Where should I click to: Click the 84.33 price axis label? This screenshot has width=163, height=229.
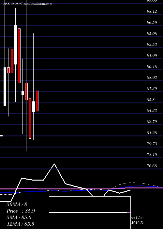point(152,110)
